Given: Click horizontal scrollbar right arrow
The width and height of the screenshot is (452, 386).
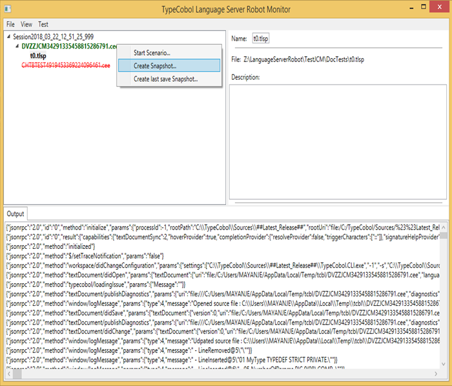Looking at the screenshot, I should click(436, 374).
